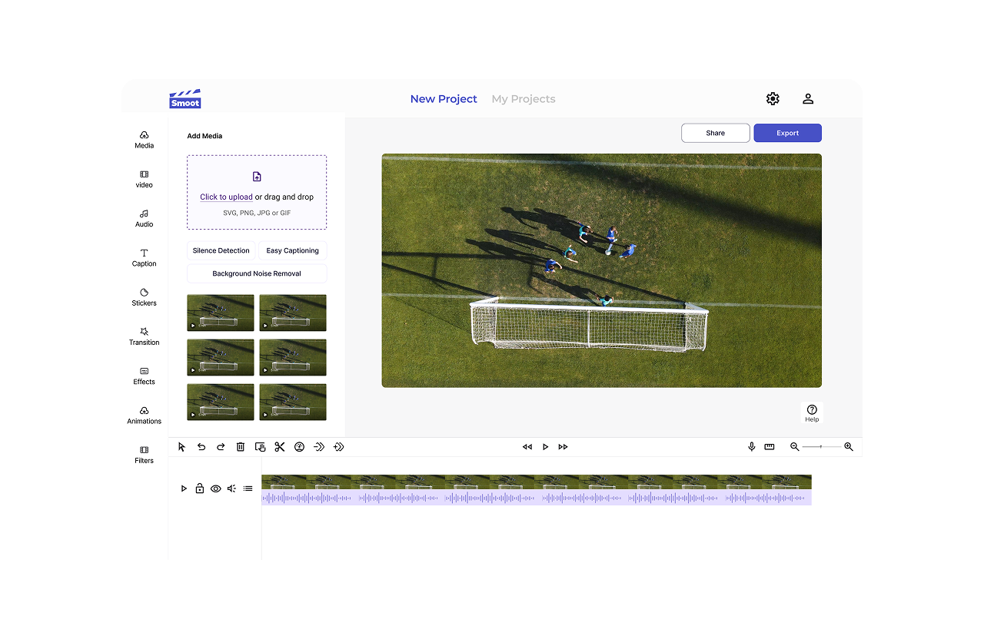Toggle the track lock icon
Image resolution: width=984 pixels, height=639 pixels.
pos(200,488)
